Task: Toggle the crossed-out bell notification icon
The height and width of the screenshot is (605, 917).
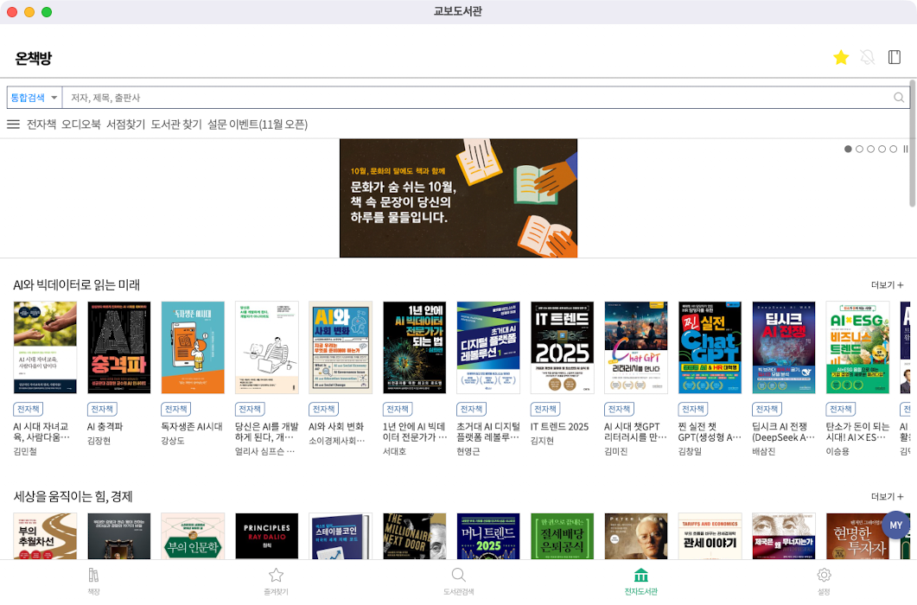Action: pyautogui.click(x=867, y=57)
